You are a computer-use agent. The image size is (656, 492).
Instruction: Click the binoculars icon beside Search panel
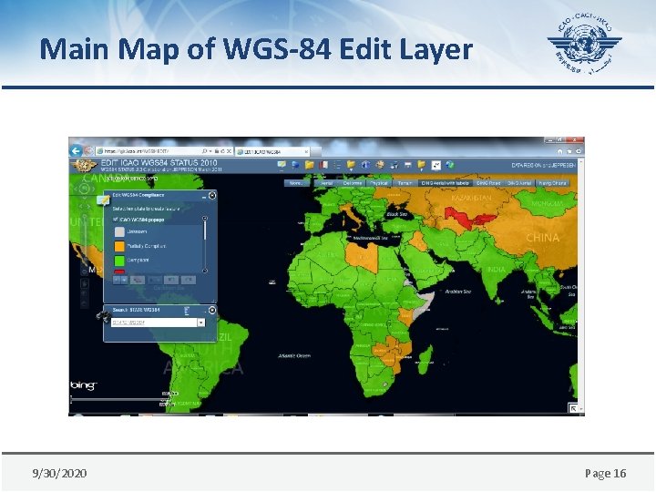click(103, 316)
